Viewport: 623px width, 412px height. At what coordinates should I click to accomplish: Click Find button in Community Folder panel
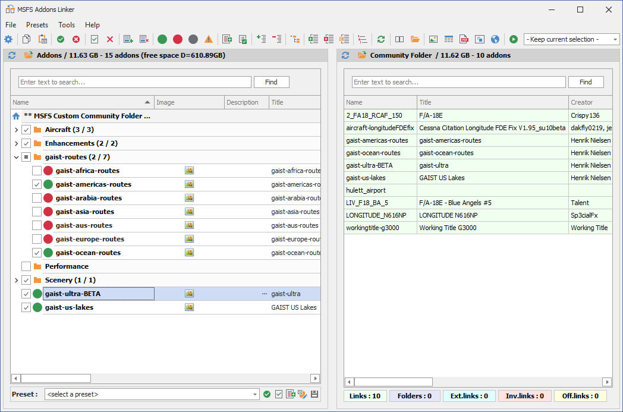pos(586,82)
